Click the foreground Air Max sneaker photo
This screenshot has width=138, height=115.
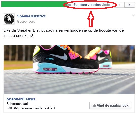tap(66, 60)
